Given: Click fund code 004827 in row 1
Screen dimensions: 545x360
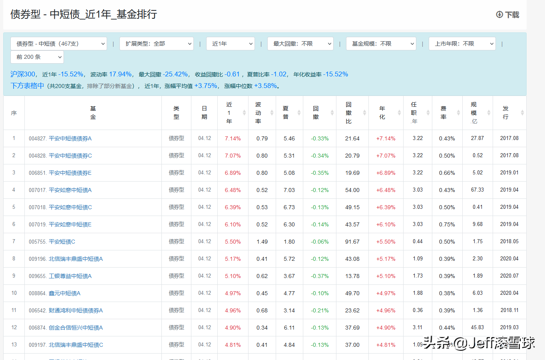Looking at the screenshot, I should 37,138.
